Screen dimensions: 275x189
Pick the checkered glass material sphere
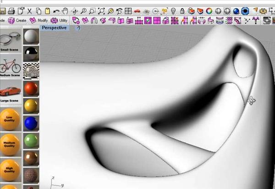click(x=31, y=71)
